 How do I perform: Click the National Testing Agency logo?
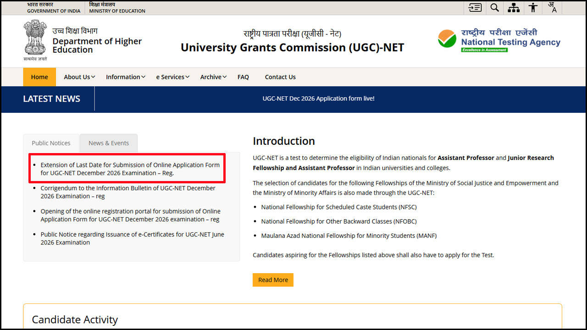click(499, 40)
